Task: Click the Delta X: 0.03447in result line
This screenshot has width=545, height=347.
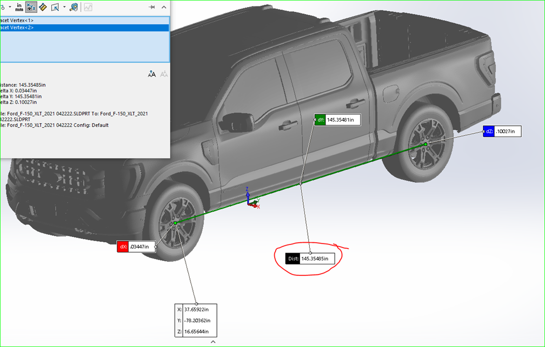Action: click(x=18, y=91)
